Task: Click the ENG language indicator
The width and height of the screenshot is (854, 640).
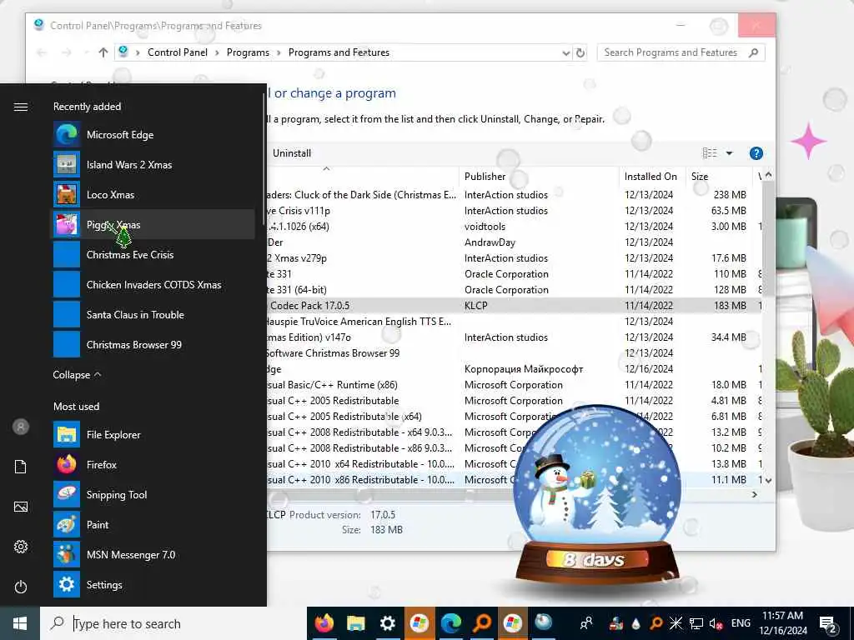Action: tap(741, 623)
